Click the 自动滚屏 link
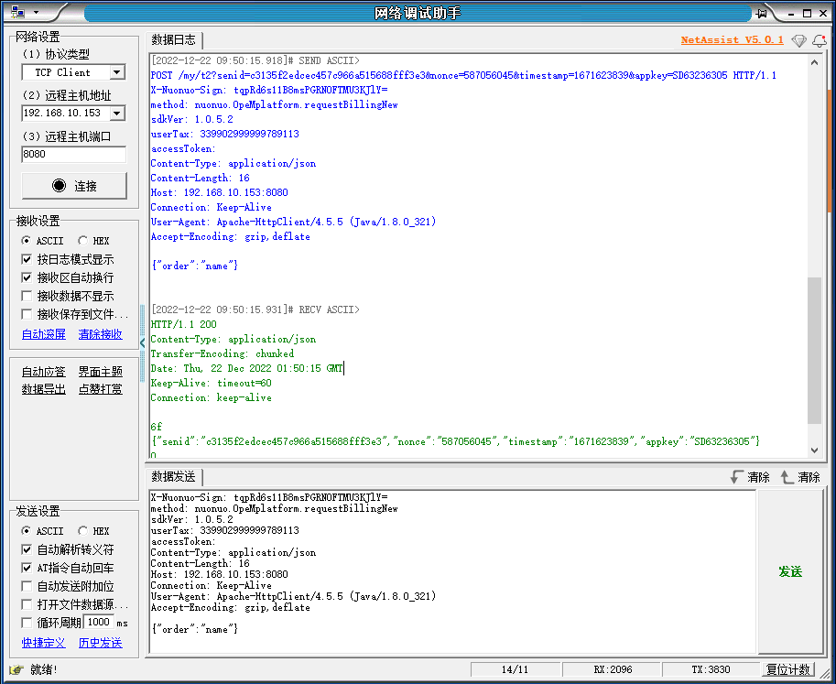The image size is (836, 684). [x=44, y=334]
